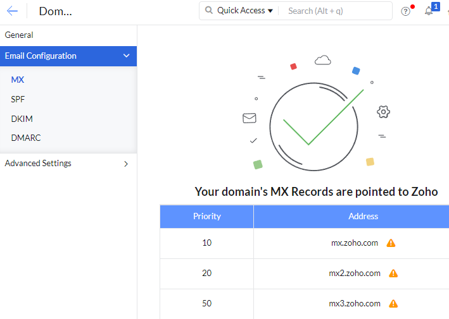
Task: Collapse the Email Configuration section
Action: coord(68,56)
